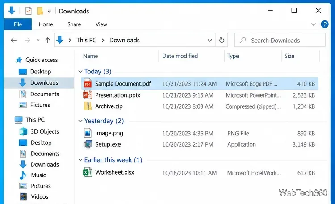Click the magnifier icon in search box
335x204 pixels.
tap(243, 40)
